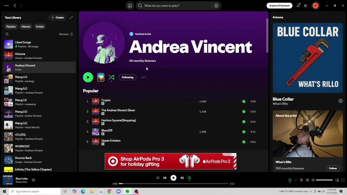Follow What's Rillo
The image size is (347, 195).
point(333,168)
